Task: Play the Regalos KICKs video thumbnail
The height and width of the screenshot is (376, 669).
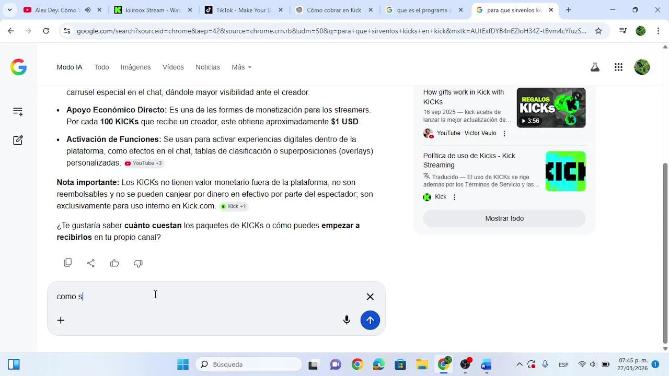Action: click(x=551, y=108)
